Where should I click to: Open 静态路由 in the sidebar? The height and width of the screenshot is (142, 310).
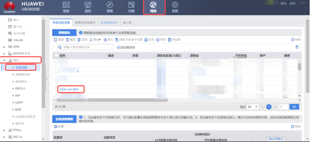coord(21,81)
